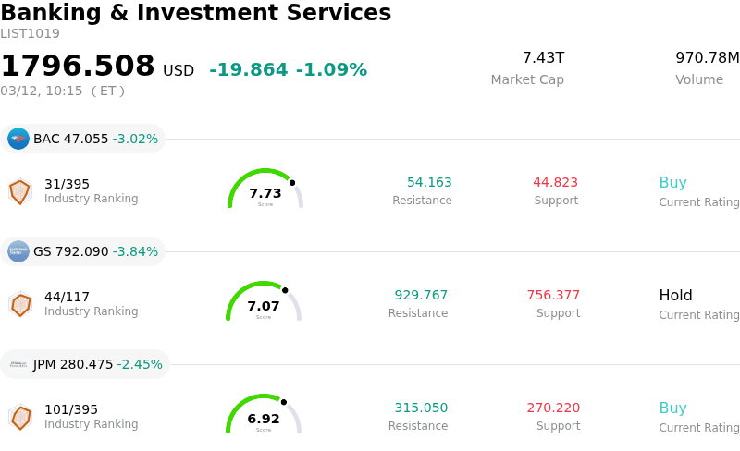Click JPM Buy current rating
Image resolution: width=740 pixels, height=451 pixels.
672,408
